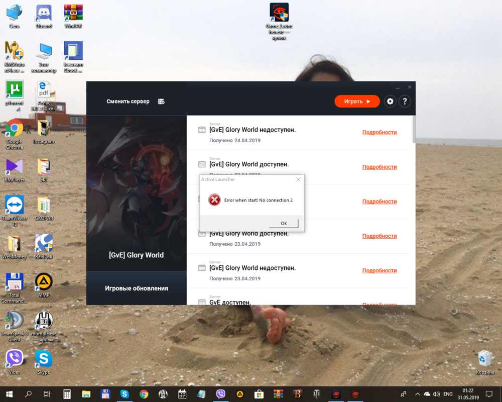Click Сменить сервер to change server

click(128, 102)
